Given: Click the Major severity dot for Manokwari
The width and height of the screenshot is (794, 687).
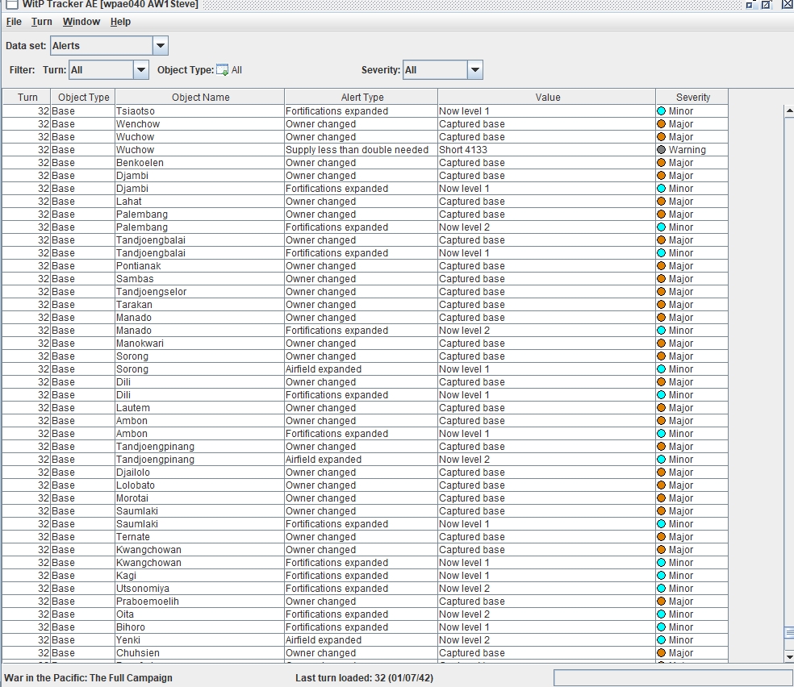Looking at the screenshot, I should 662,343.
